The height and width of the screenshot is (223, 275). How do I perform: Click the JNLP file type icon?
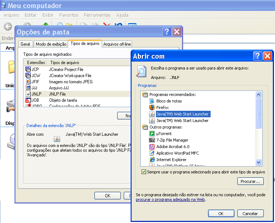pyautogui.click(x=28, y=94)
